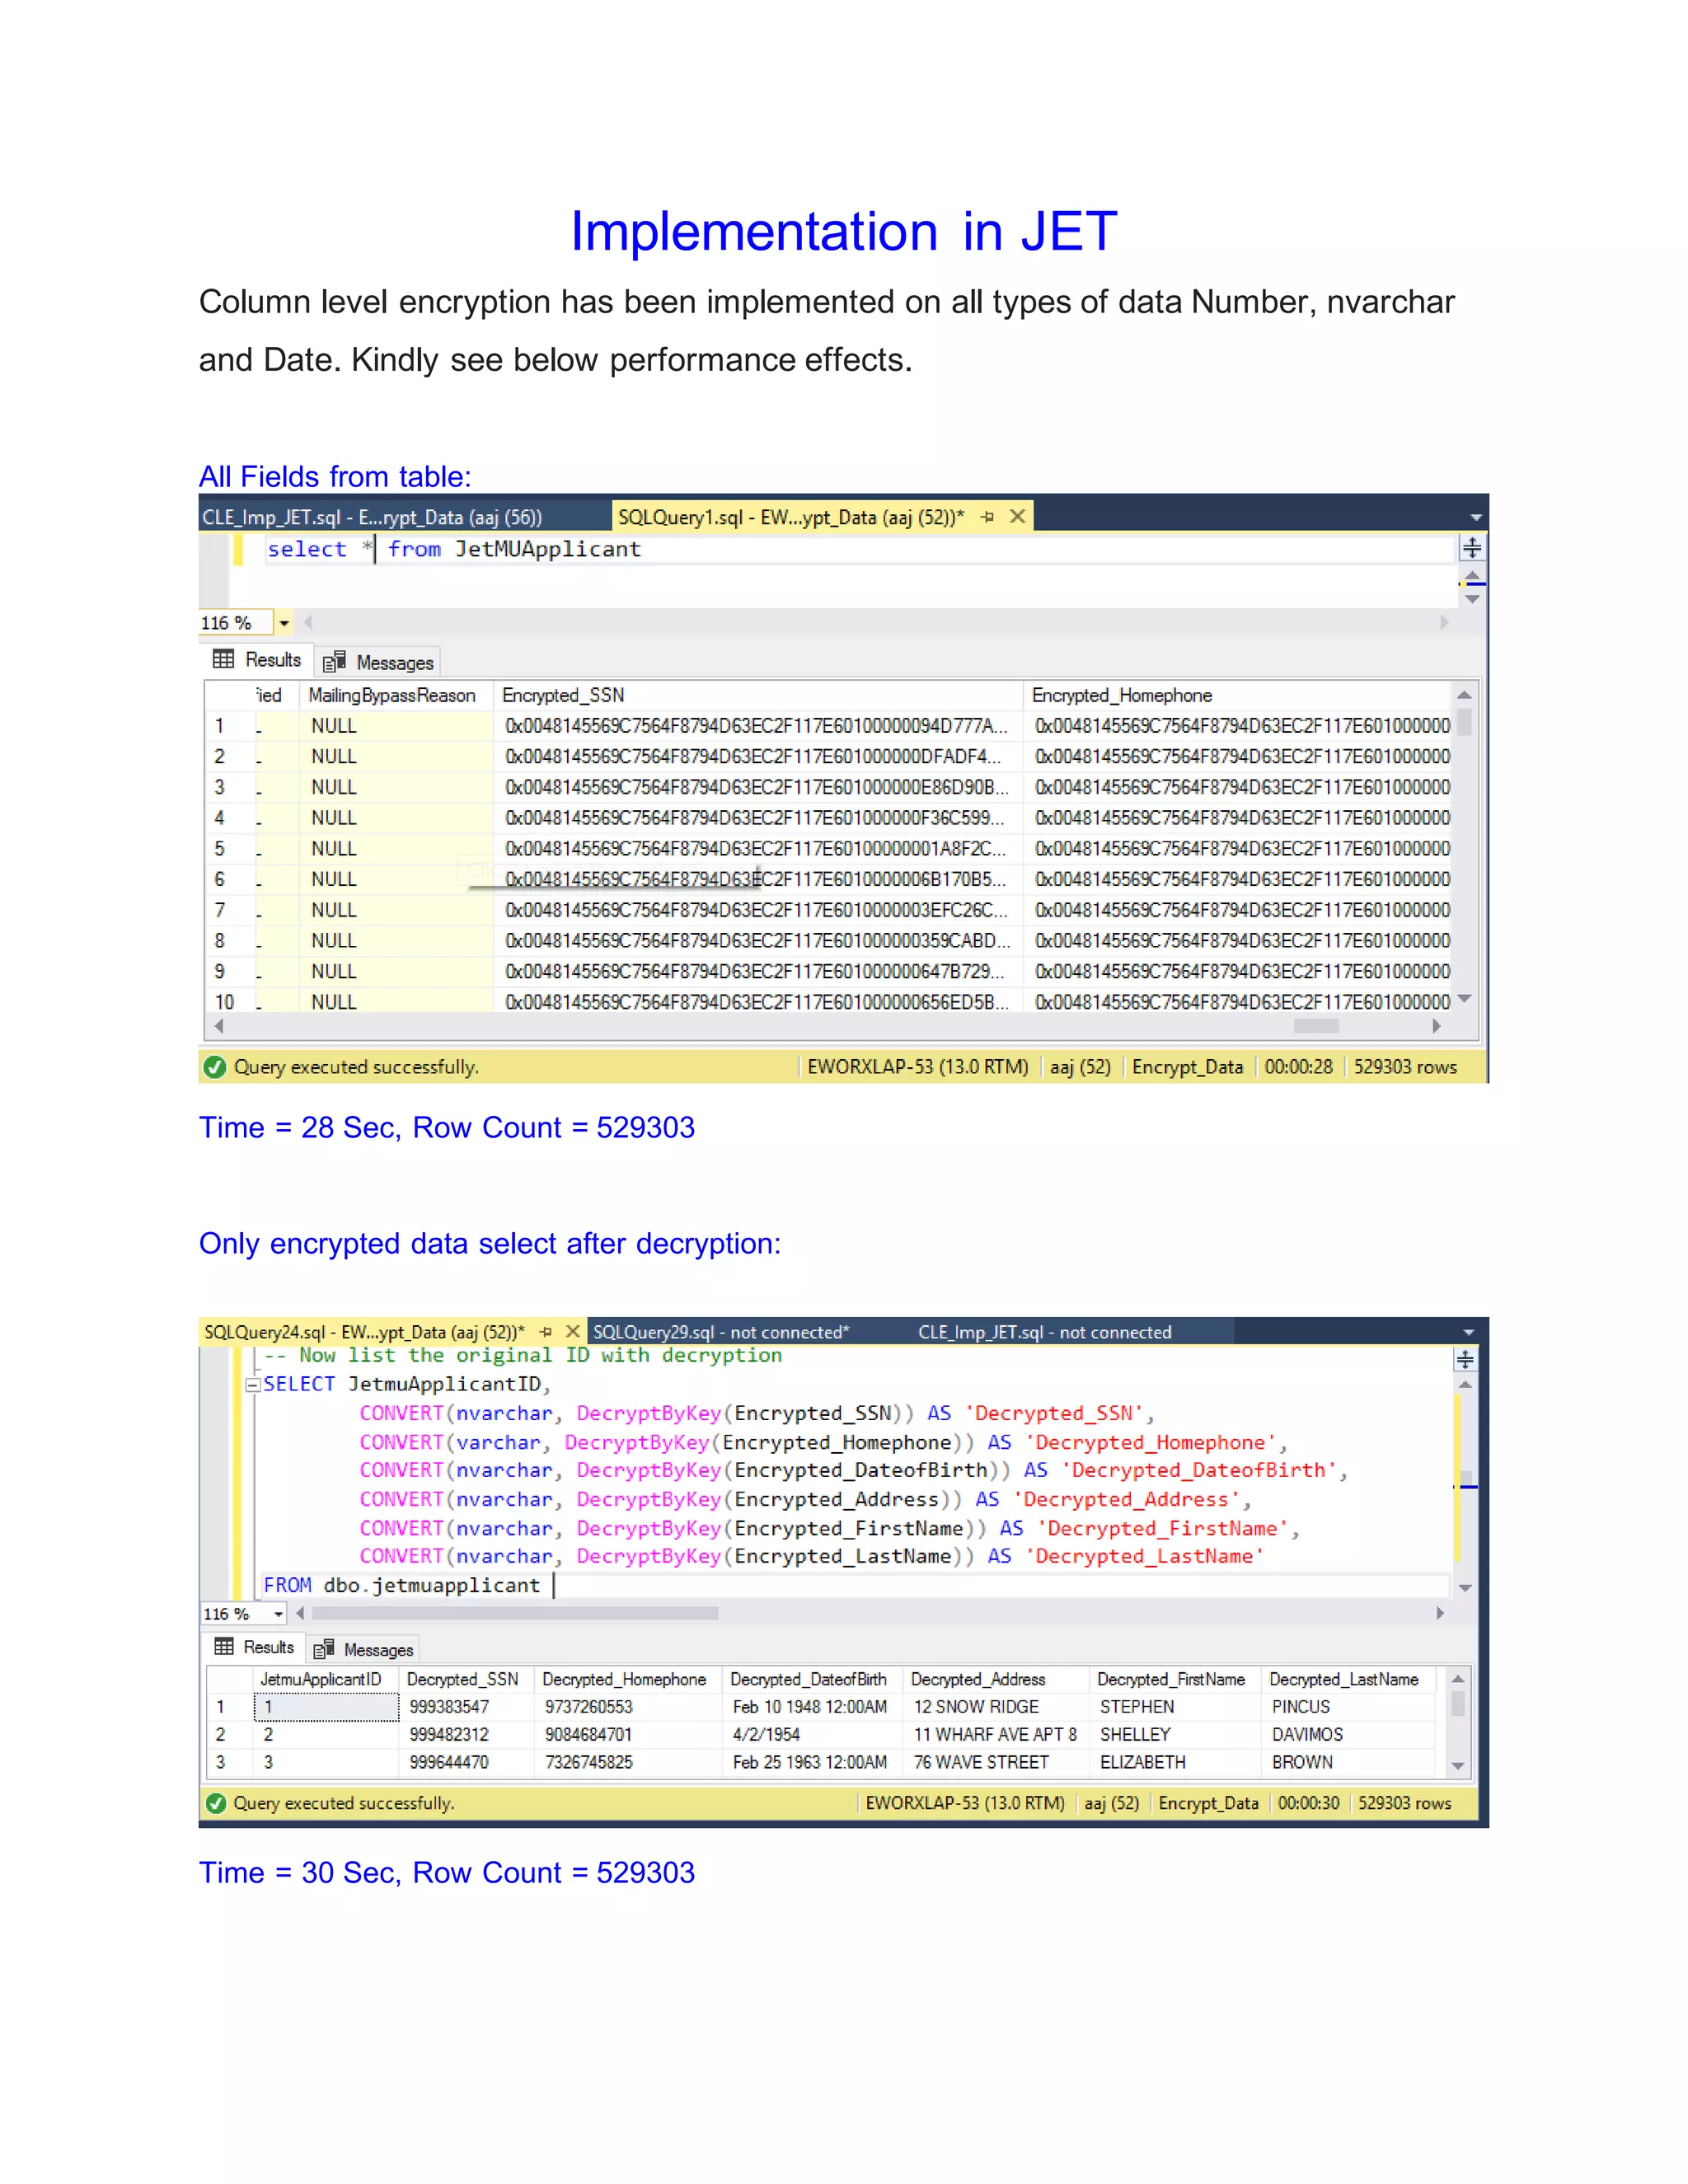1688x2184 pixels.
Task: Click the split-editor icon in upper query pane
Action: (x=1472, y=547)
